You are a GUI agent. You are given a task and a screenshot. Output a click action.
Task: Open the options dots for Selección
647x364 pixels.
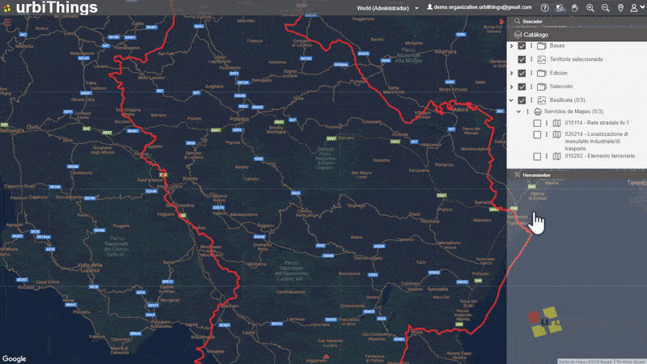pyautogui.click(x=531, y=87)
